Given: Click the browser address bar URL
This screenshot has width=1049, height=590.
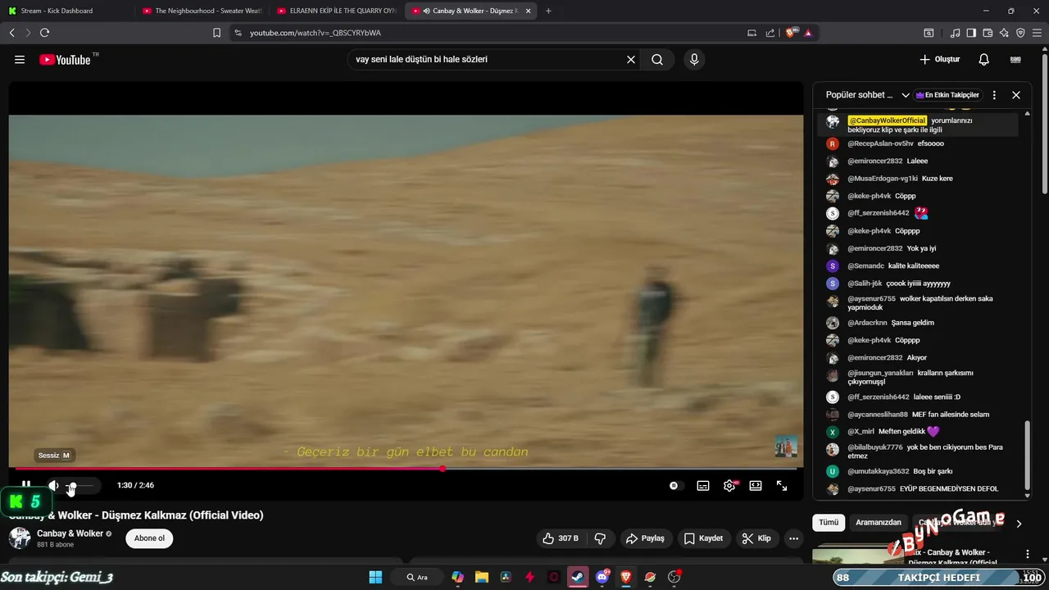Looking at the screenshot, I should [316, 33].
